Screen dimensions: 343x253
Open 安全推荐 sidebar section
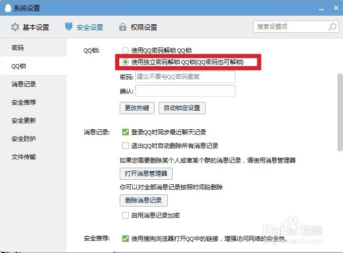point(33,102)
